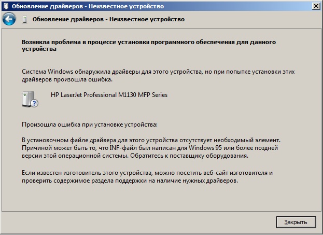Close the dialog with the X button
Viewport: 323px width, 235px height.
[x=316, y=6]
